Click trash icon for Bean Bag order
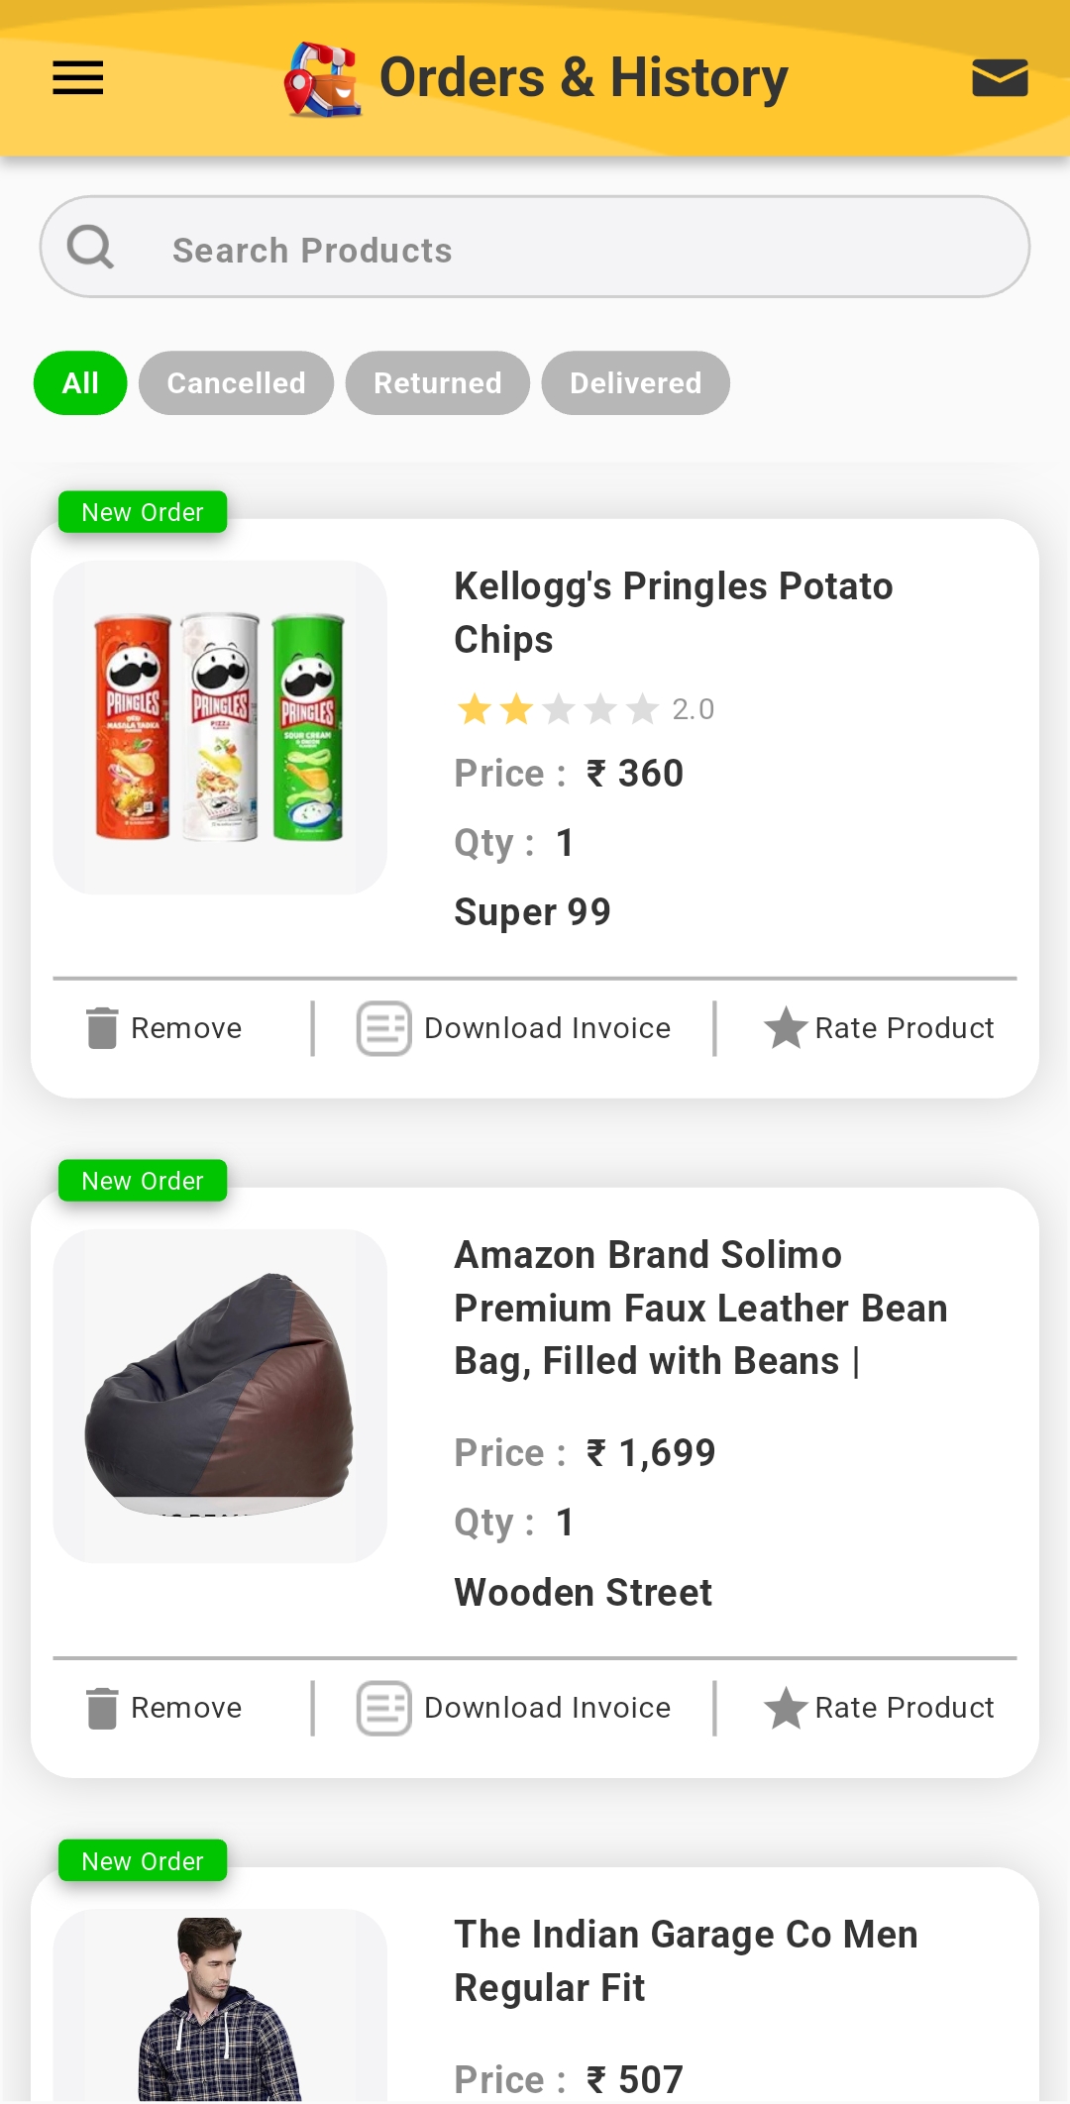 [x=102, y=1708]
